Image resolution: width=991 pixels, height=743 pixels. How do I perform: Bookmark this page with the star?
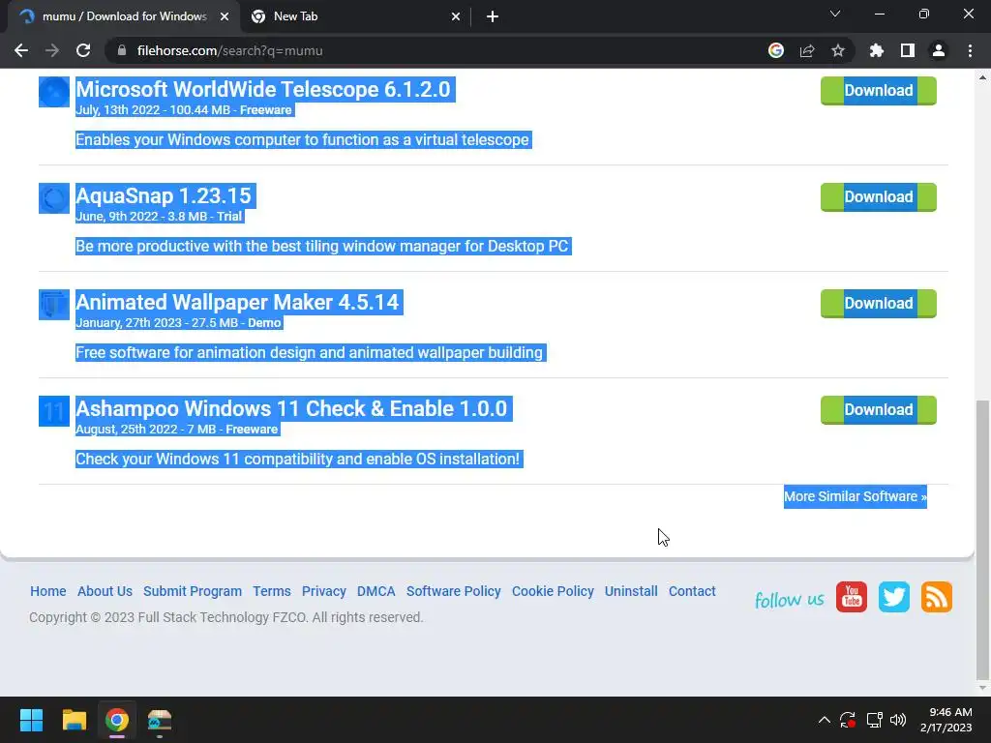(x=838, y=50)
